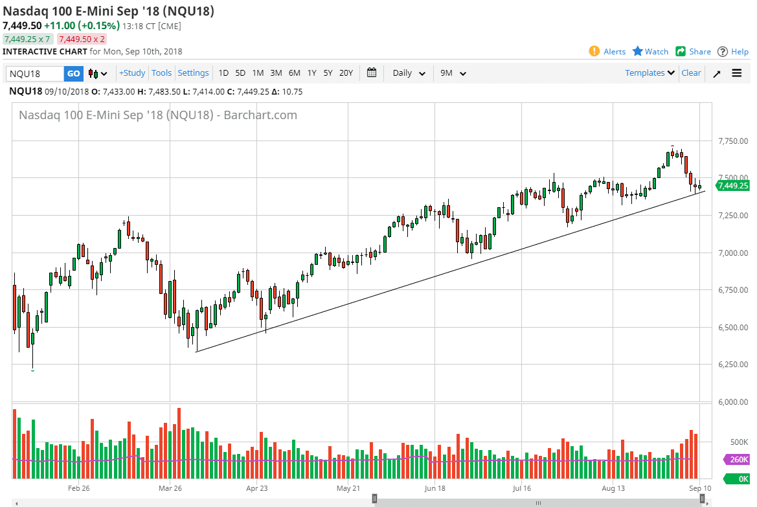This screenshot has width=757, height=507.
Task: Switch chart to 20Y view
Action: click(345, 73)
